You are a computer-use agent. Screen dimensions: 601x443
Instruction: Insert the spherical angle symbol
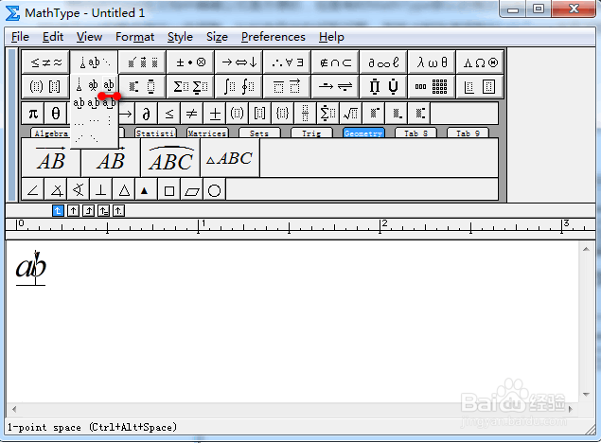(x=79, y=189)
